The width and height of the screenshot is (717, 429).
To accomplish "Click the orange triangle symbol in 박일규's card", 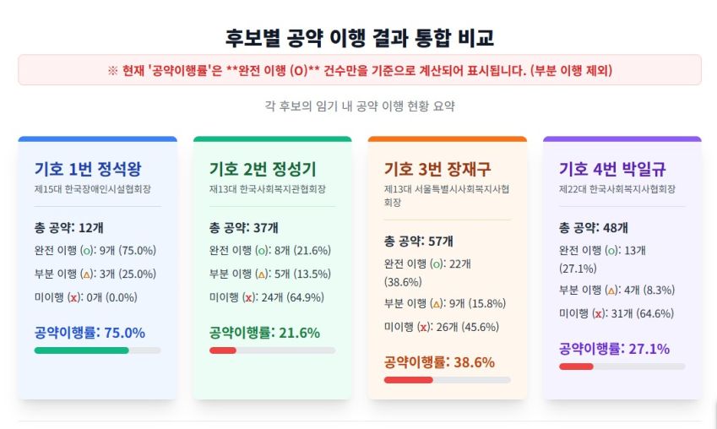I will pyautogui.click(x=611, y=290).
